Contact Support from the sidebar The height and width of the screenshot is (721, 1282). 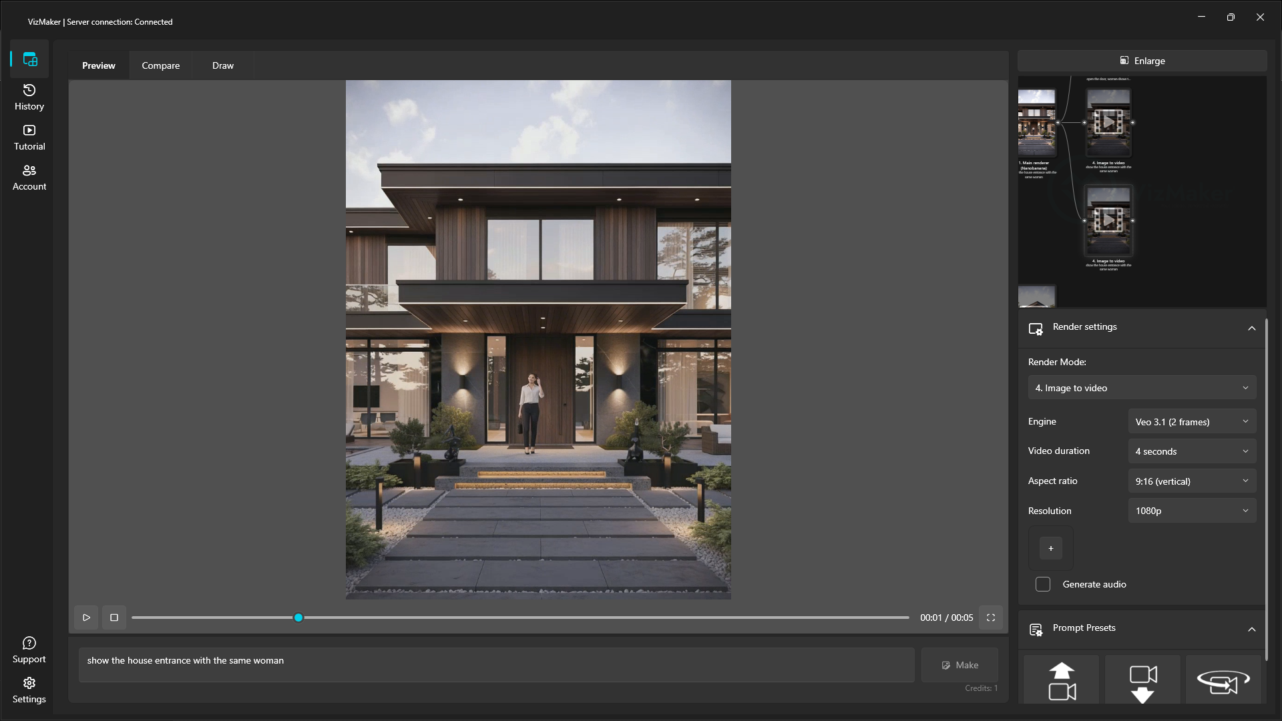[x=29, y=649]
